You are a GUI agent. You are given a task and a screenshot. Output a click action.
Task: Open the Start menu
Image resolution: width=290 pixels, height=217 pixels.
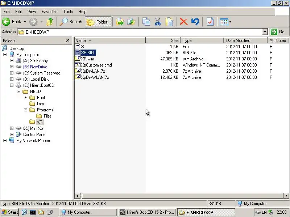pos(10,212)
